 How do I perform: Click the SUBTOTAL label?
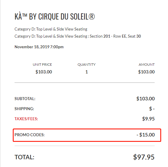(25, 99)
